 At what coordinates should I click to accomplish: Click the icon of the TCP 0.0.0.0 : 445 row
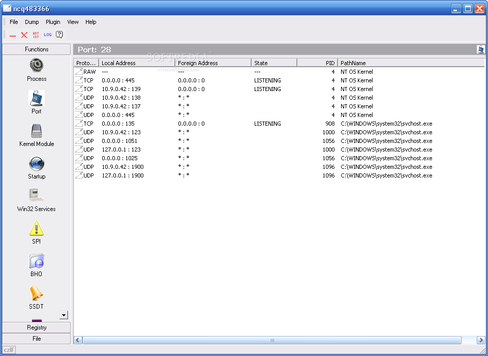click(x=79, y=80)
